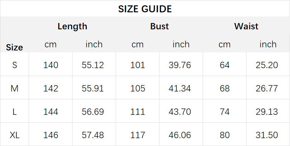This screenshot has width=290, height=146.
Task: Select the XL size row label
Action: coord(14,135)
